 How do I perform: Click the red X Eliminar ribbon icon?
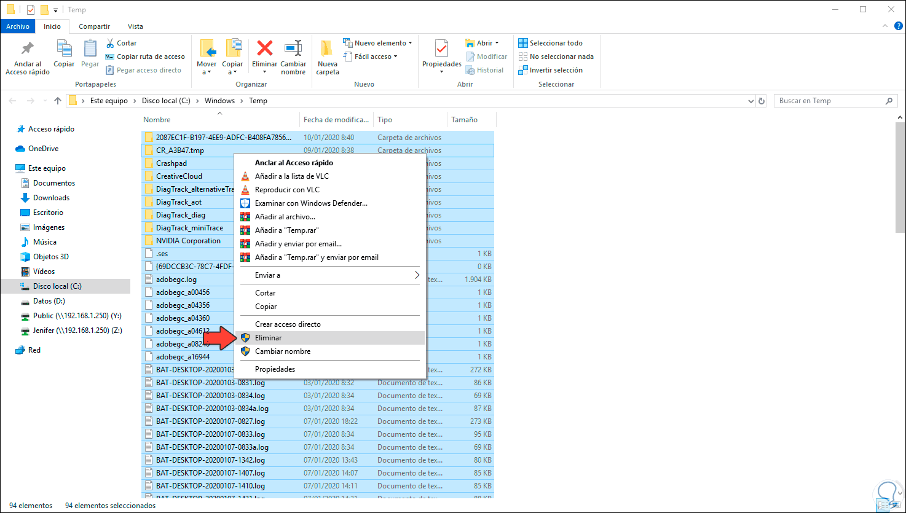pyautogui.click(x=265, y=49)
